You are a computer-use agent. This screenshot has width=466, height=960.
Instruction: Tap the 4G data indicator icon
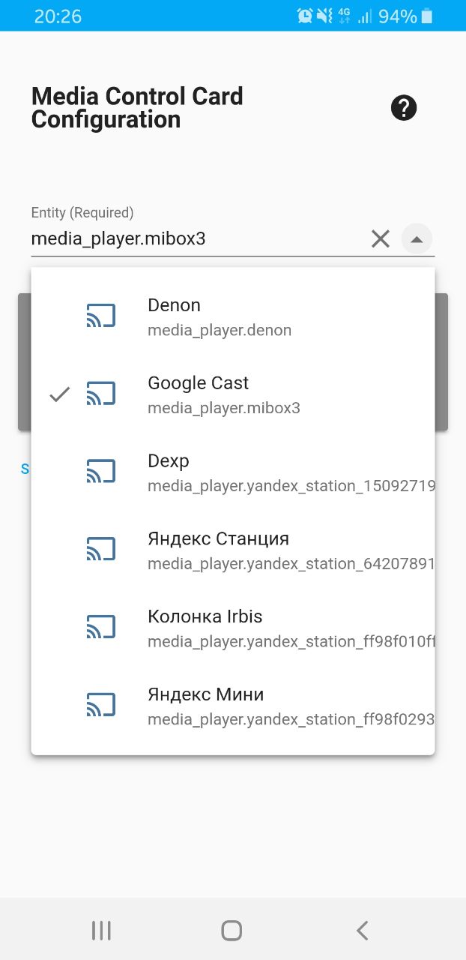tap(345, 16)
